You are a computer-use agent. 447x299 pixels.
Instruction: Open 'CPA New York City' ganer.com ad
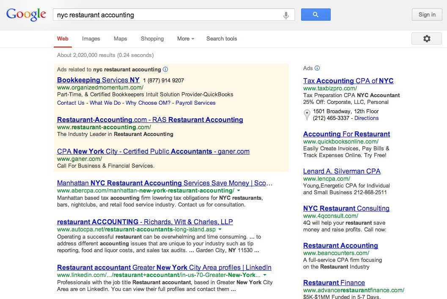(153, 151)
